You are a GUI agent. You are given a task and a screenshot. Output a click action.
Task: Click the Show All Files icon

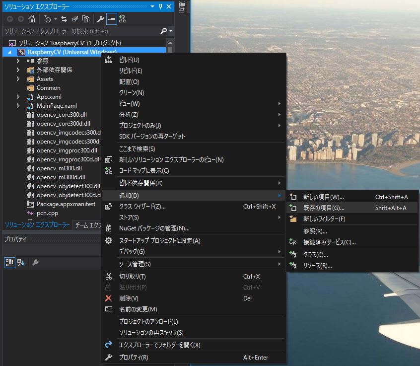tap(86, 19)
